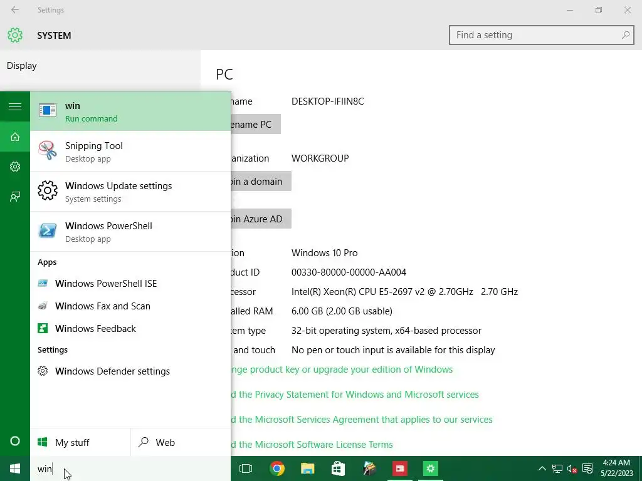The image size is (642, 481).
Task: Open the hamburger menu in search panel
Action: 15,106
